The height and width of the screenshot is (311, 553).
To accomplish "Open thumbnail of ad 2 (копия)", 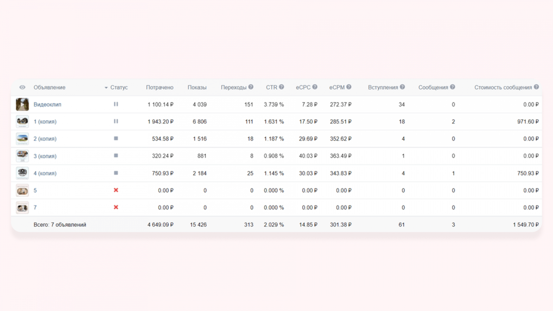I will point(22,139).
